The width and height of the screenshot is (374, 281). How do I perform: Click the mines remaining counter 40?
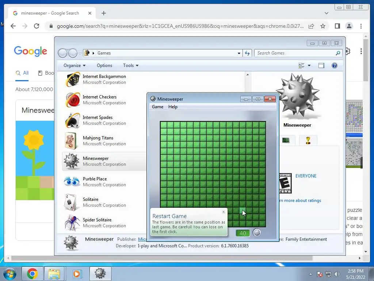pyautogui.click(x=243, y=233)
